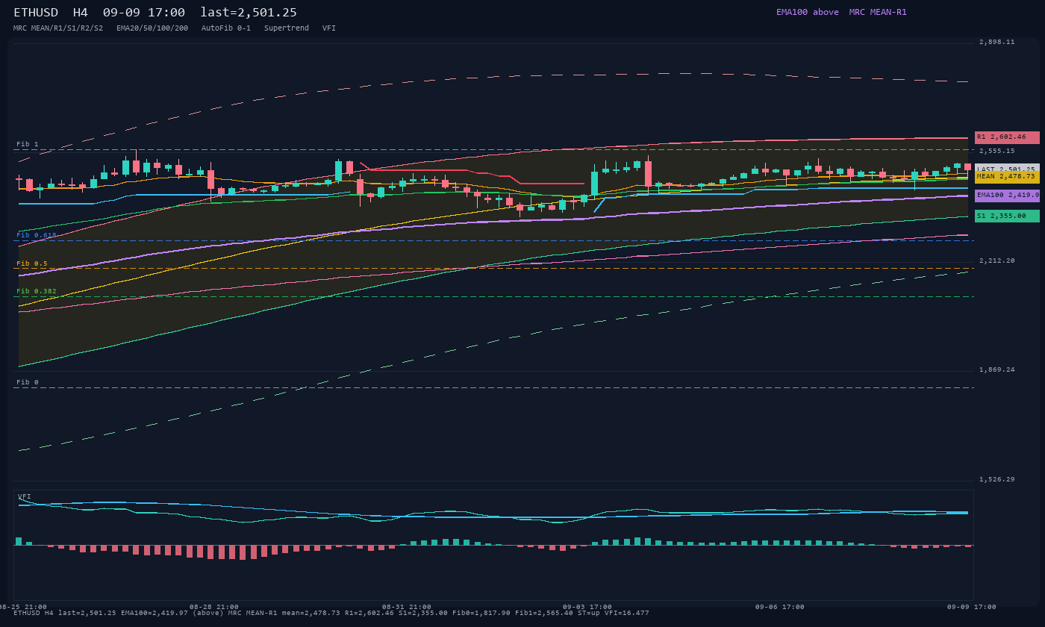The image size is (1045, 627).
Task: Click the 09-06 17:00 time axis label
Action: (x=780, y=607)
